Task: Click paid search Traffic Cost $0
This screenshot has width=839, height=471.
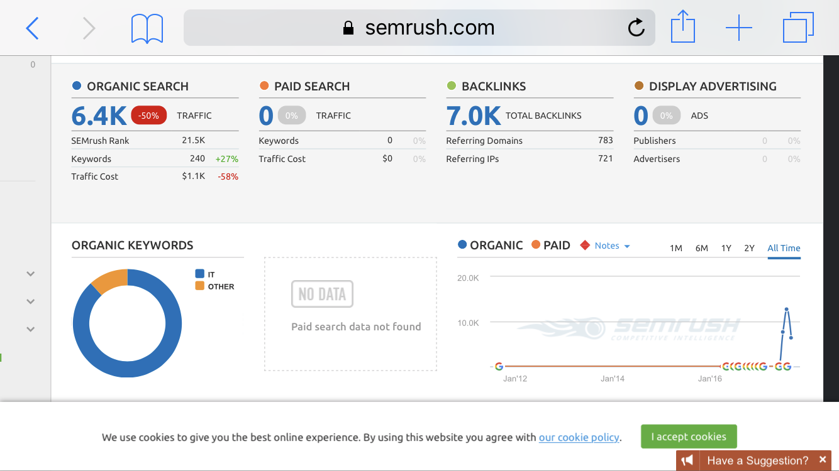Action: coord(387,159)
